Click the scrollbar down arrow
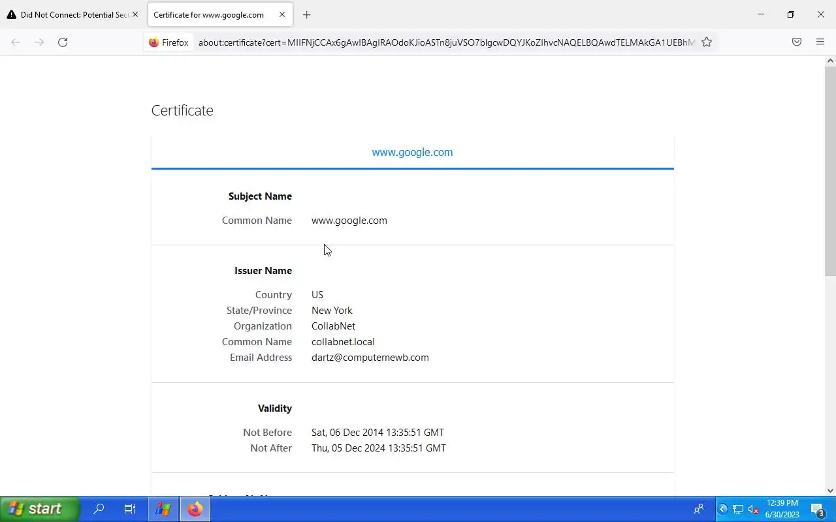The height and width of the screenshot is (522, 836). coord(830,491)
